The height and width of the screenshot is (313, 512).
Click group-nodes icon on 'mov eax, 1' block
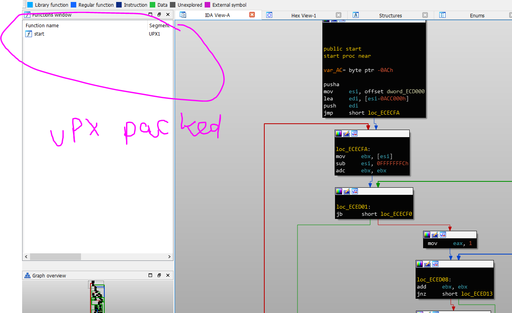(x=443, y=235)
